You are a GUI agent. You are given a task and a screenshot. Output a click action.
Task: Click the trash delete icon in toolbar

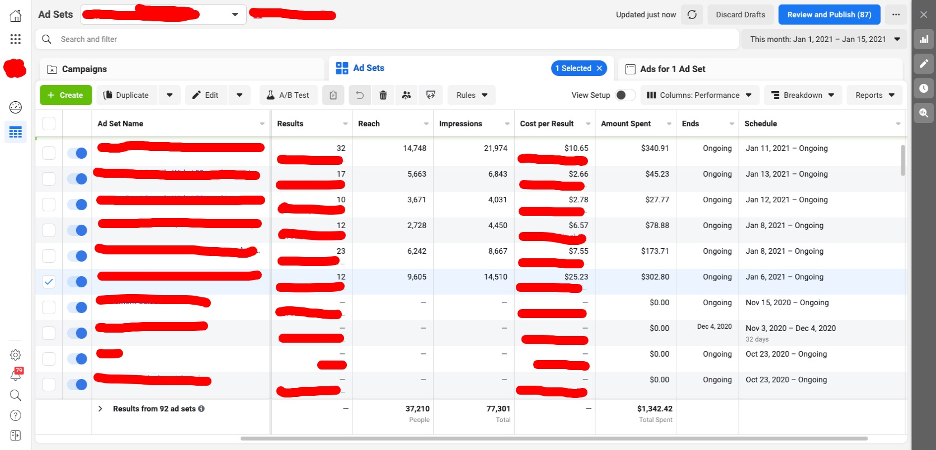(x=383, y=95)
